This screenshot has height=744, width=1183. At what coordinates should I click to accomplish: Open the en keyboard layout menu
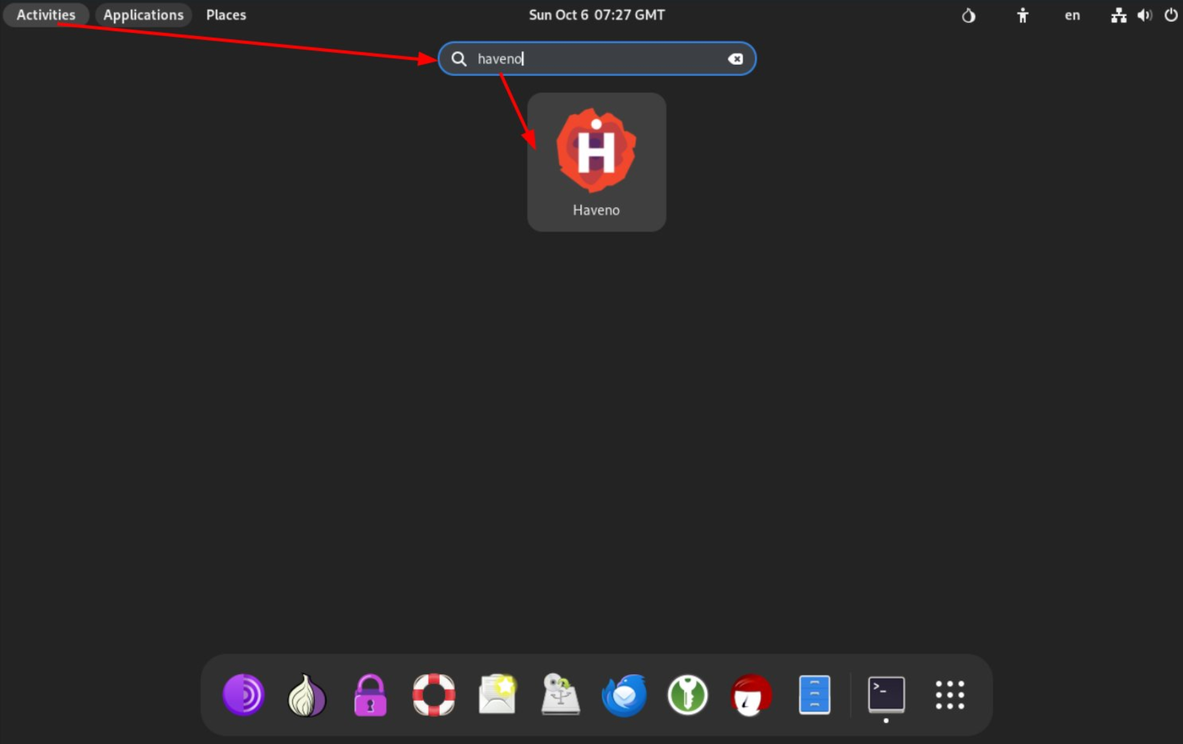1072,15
